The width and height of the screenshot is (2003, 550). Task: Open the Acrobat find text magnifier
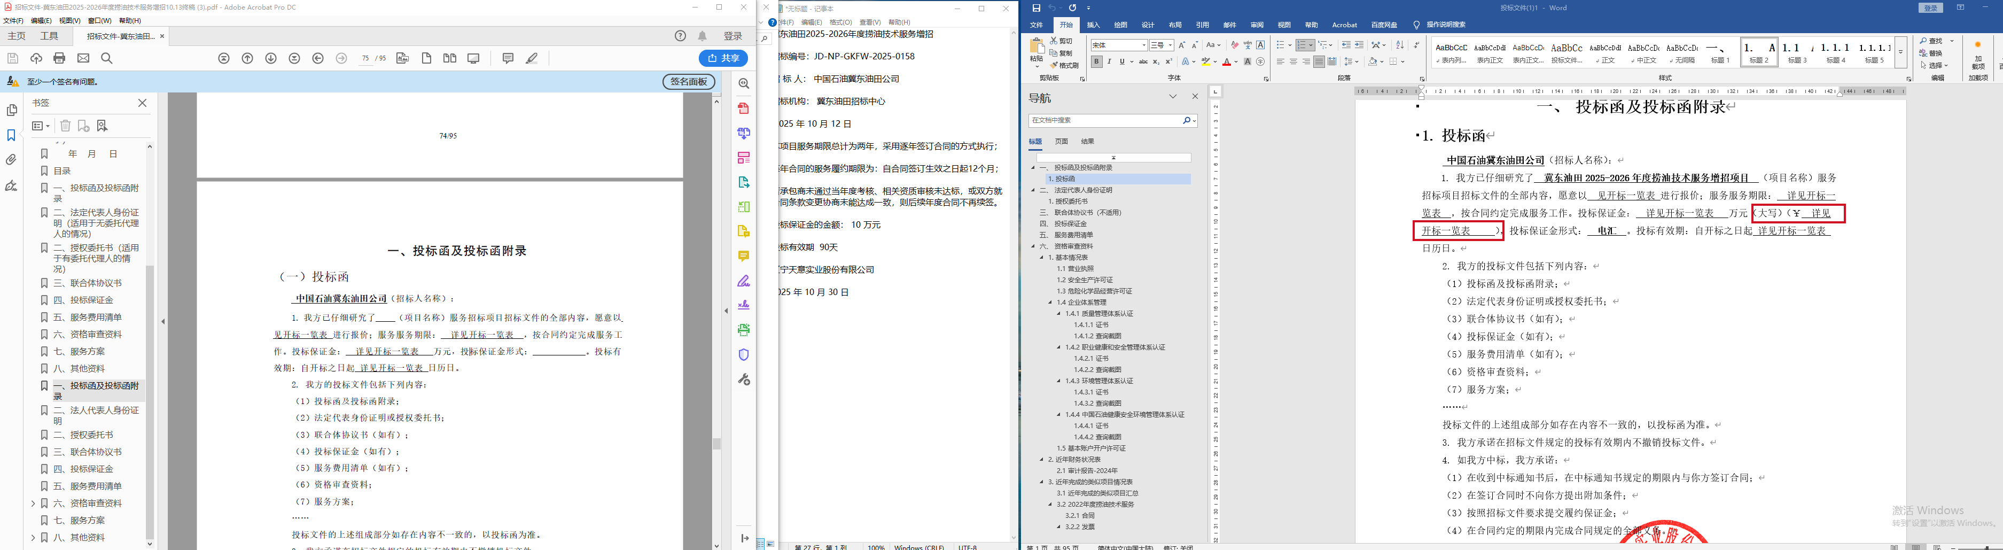point(106,58)
